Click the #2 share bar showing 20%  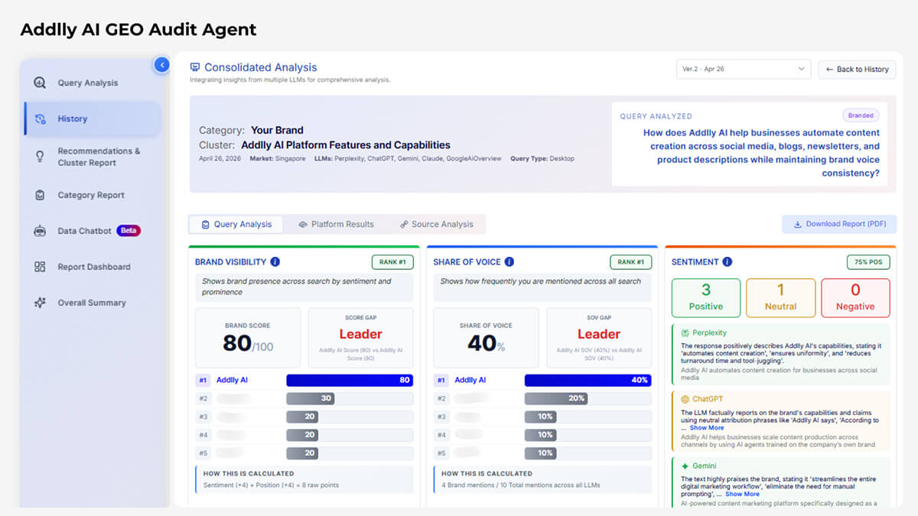coord(557,398)
